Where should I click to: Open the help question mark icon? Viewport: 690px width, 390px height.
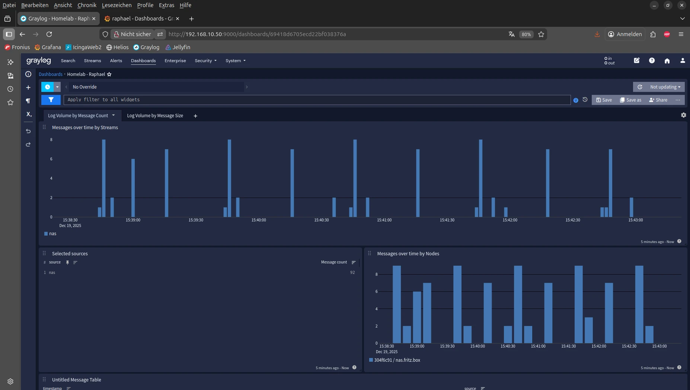click(x=652, y=61)
